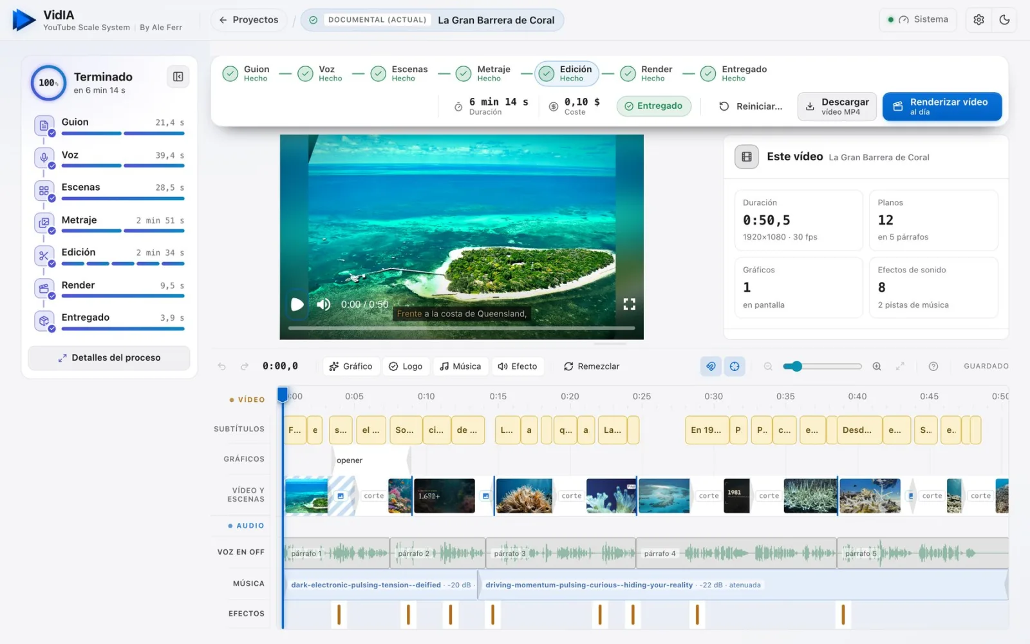The image size is (1030, 644).
Task: Click the undo arrow in timeline toolbar
Action: click(222, 366)
